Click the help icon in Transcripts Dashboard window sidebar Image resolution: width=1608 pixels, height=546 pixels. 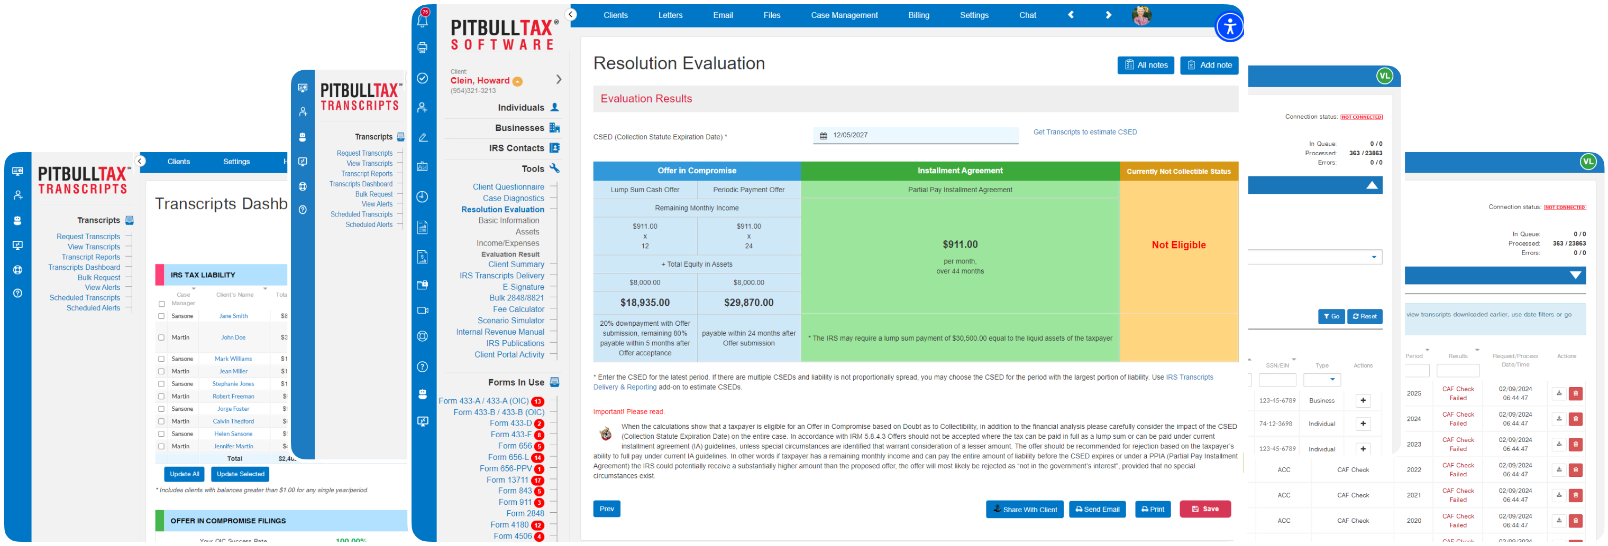coord(17,294)
